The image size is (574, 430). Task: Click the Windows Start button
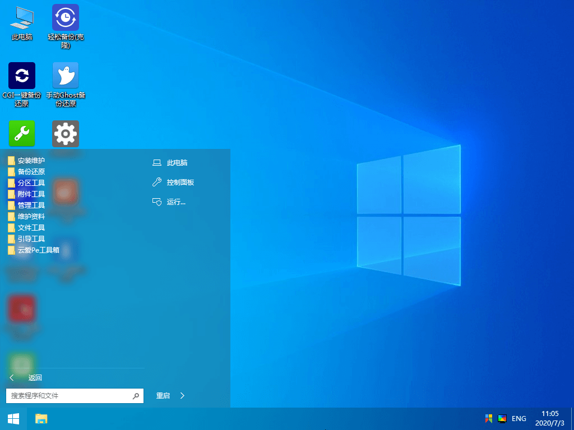13,418
